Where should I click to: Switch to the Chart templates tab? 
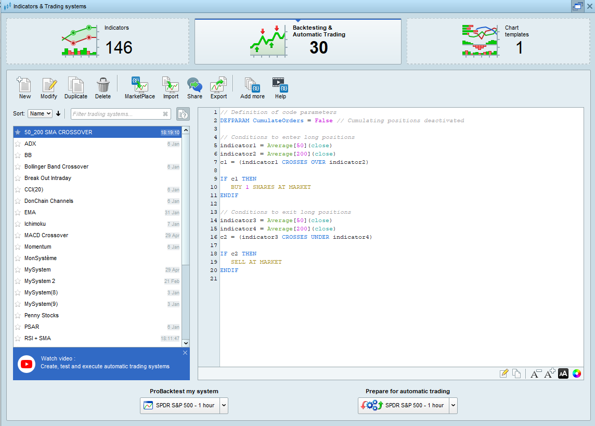point(498,41)
